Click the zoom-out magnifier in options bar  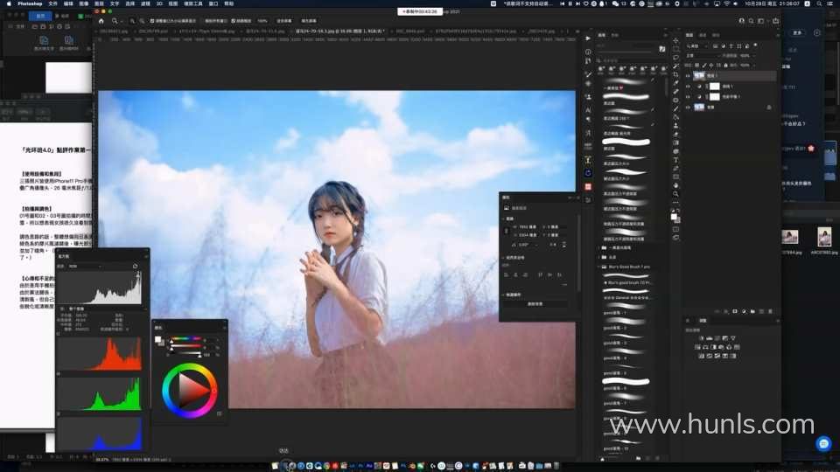pyautogui.click(x=142, y=21)
